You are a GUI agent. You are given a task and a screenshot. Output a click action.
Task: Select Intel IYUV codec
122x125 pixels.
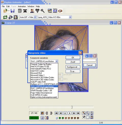[44, 71]
